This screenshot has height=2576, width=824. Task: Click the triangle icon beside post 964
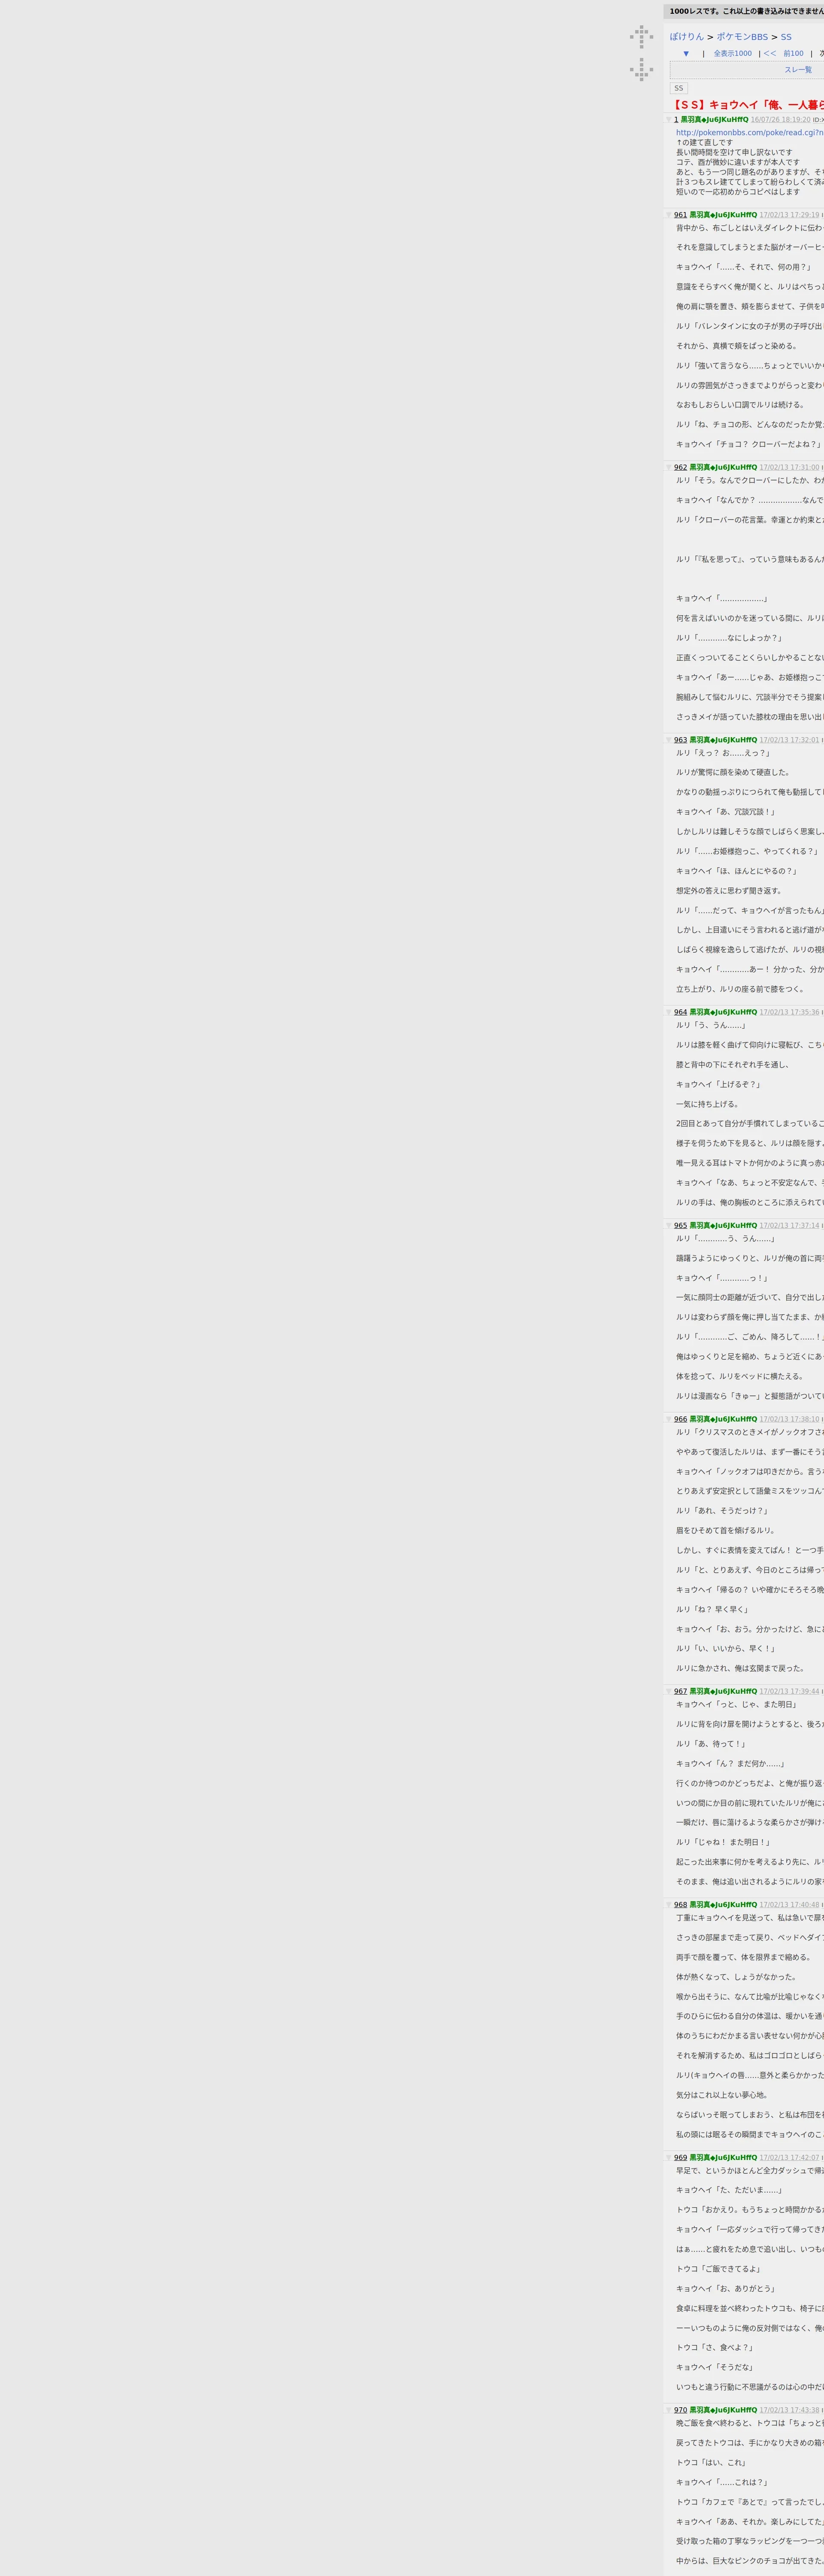point(669,1012)
